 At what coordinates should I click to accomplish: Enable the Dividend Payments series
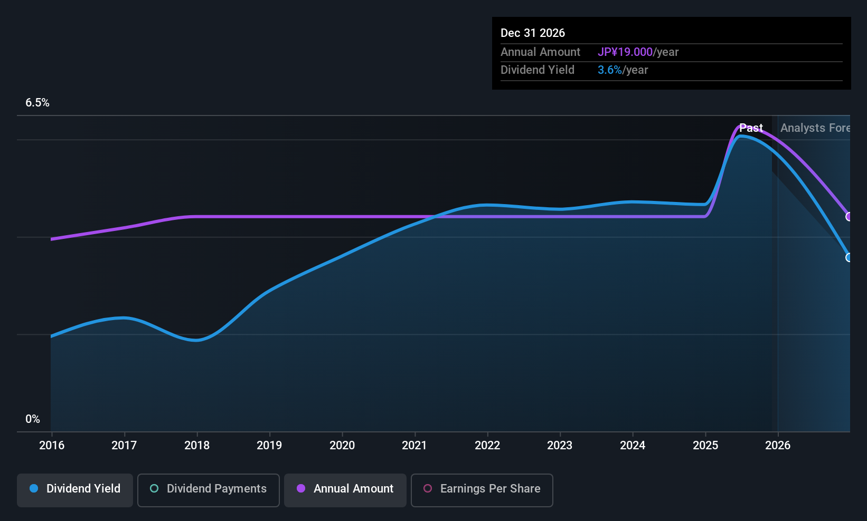[x=209, y=490]
